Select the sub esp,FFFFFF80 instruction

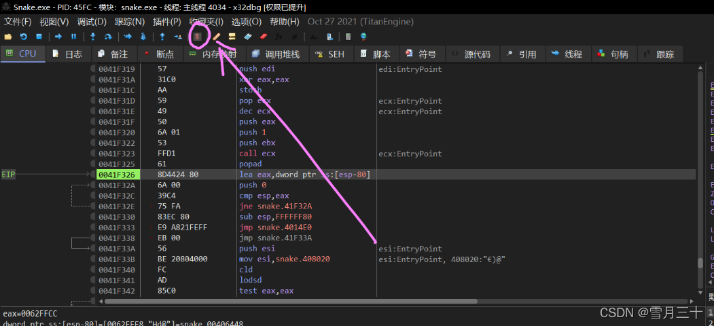(275, 217)
